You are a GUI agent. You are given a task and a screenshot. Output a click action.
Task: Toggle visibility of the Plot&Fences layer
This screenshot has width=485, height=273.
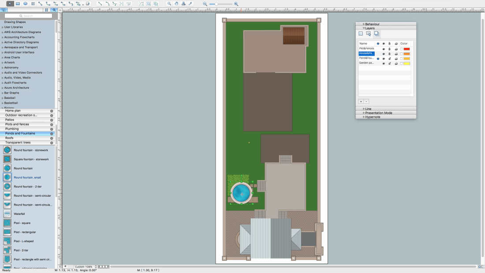point(384,49)
